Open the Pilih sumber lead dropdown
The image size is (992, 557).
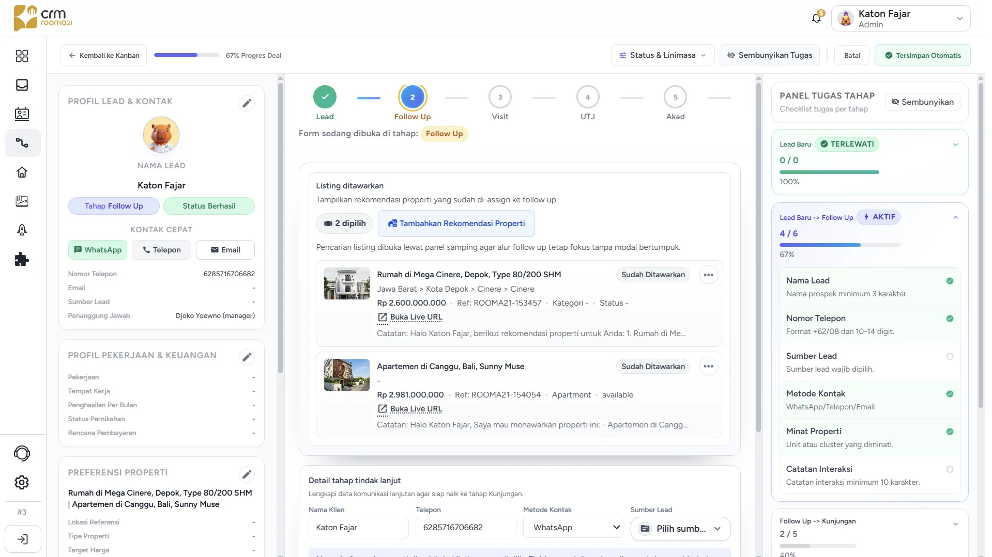coord(680,529)
